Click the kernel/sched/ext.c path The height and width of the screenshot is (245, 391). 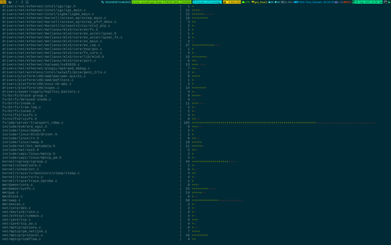point(21,169)
